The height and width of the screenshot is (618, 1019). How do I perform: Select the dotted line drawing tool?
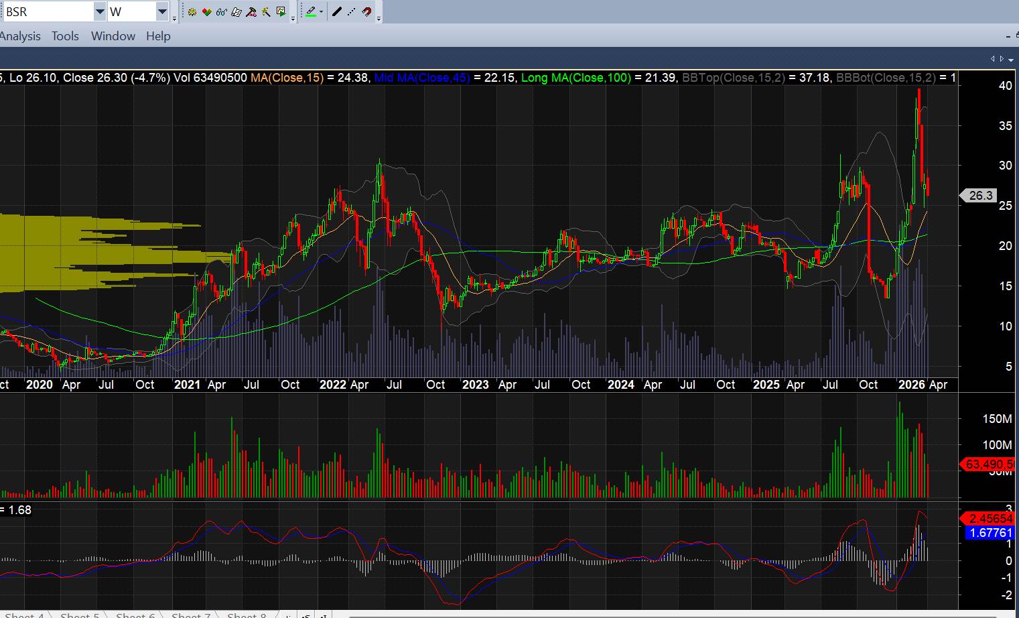point(352,12)
